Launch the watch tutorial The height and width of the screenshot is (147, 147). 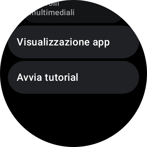coord(73,77)
